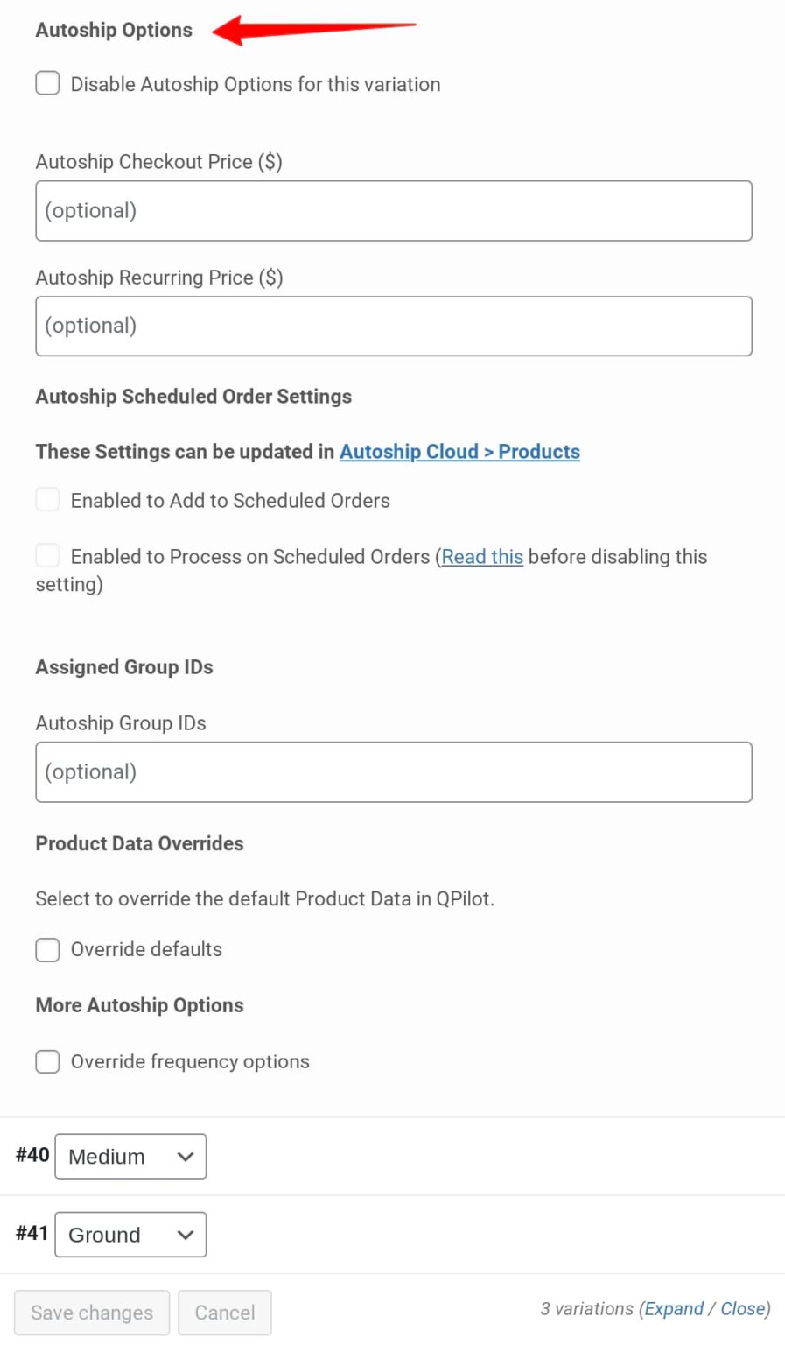Click the "Expand" link for variations
The width and height of the screenshot is (785, 1345).
674,1308
